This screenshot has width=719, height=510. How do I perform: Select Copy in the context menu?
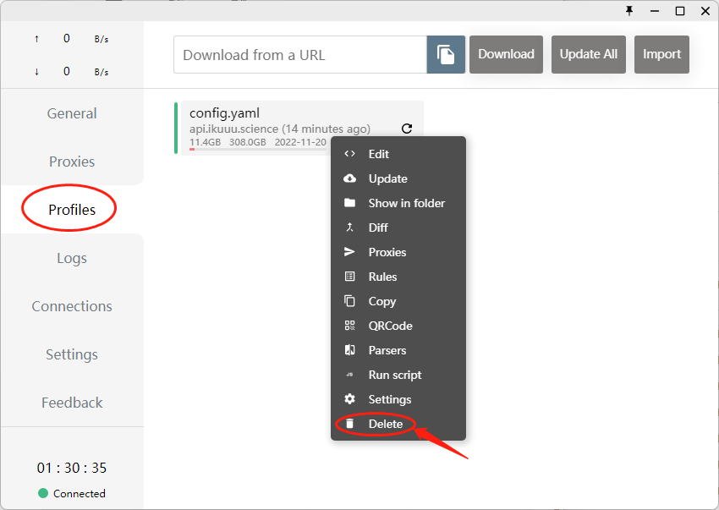[x=382, y=302]
